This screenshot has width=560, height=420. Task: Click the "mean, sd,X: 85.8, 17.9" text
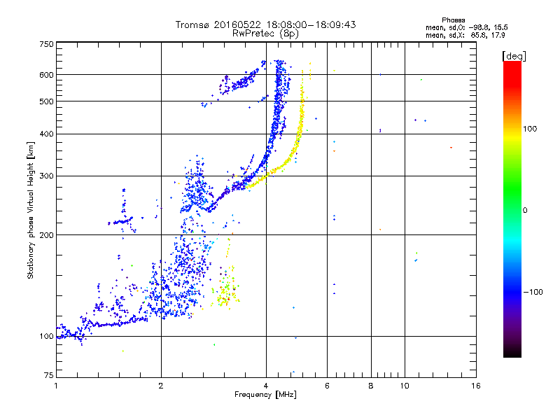point(465,36)
